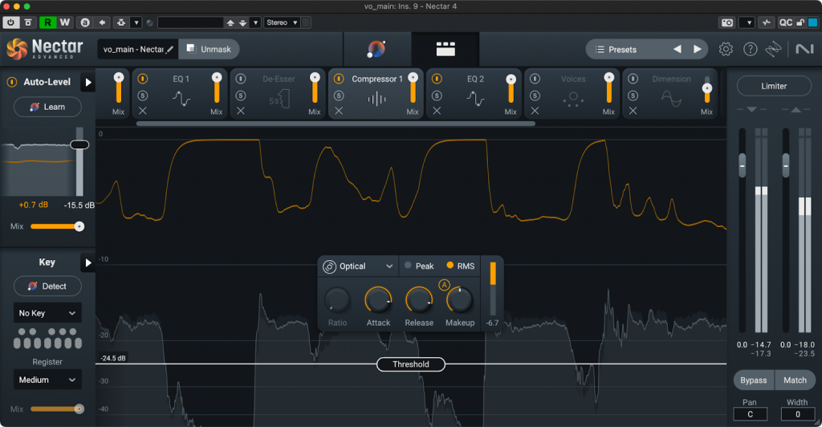Viewport: 822px width, 427px height.
Task: Open the Presets menu
Action: coord(626,49)
